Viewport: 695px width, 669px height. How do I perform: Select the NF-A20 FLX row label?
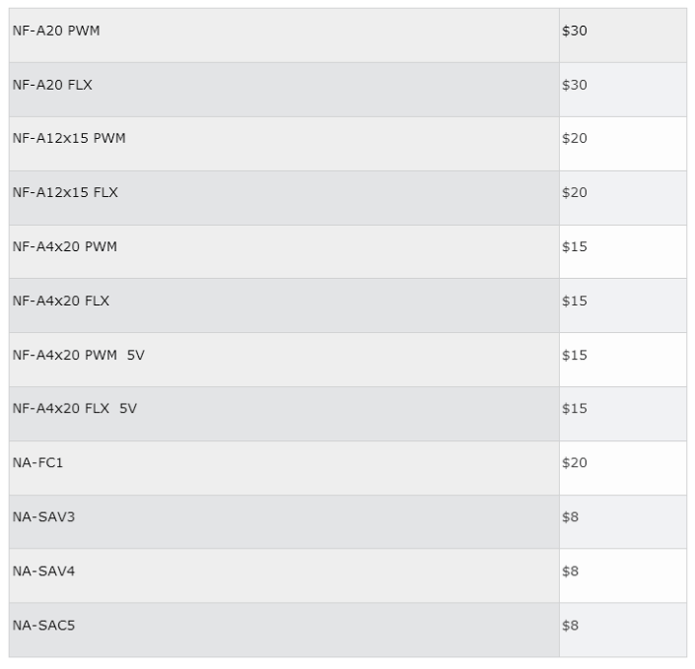pos(52,85)
